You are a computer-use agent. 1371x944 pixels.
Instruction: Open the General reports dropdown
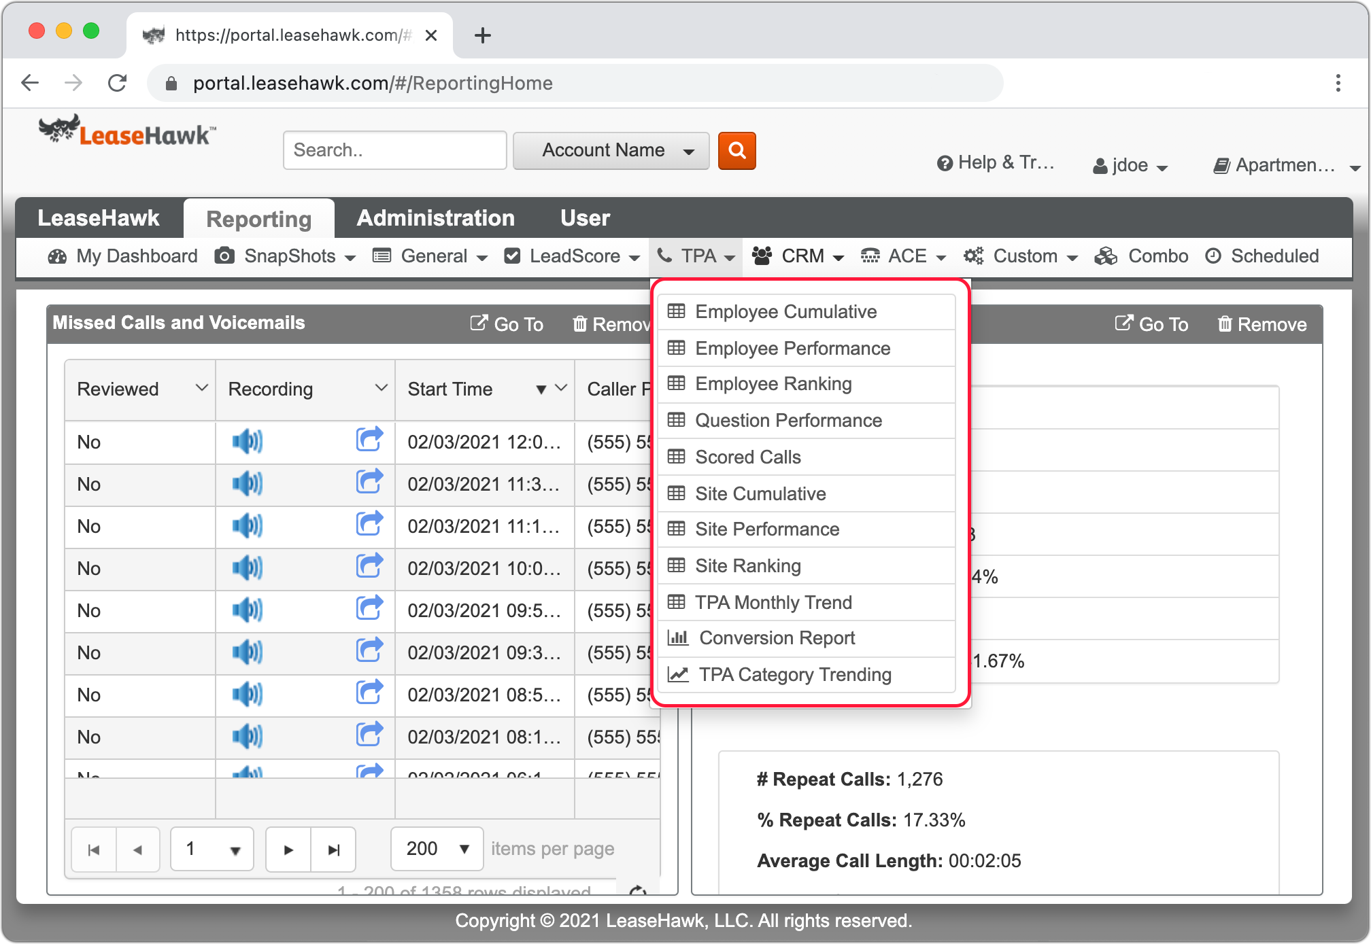pyautogui.click(x=430, y=256)
